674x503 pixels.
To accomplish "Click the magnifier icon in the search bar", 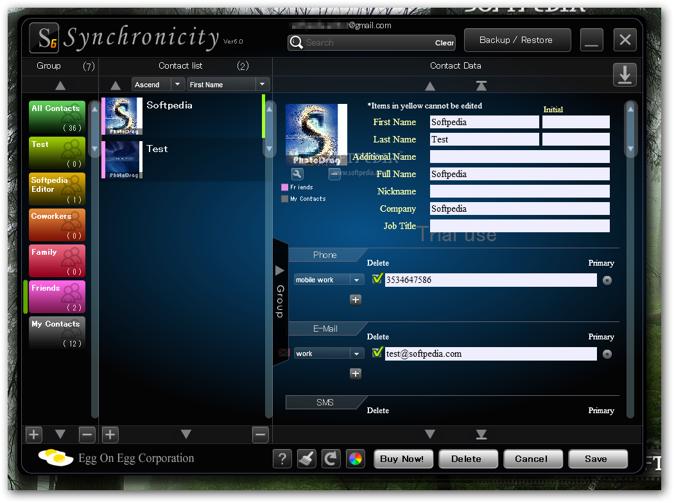I will (296, 42).
